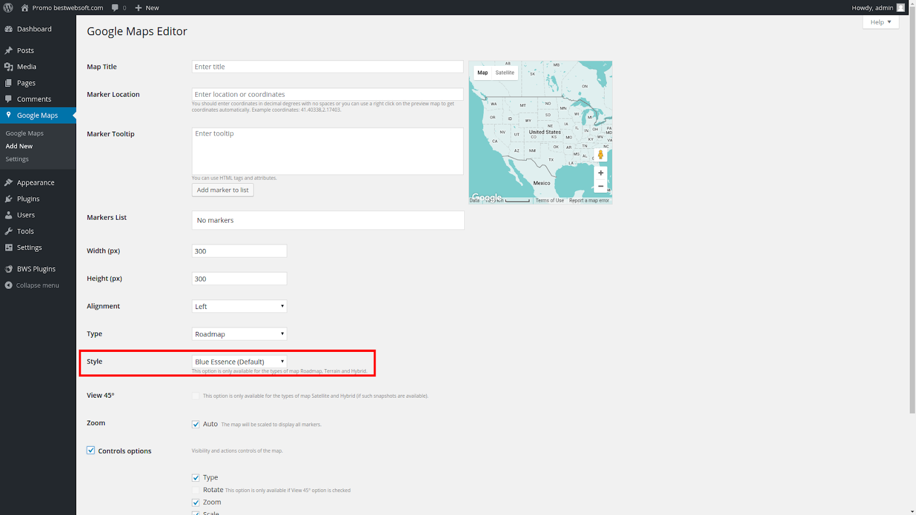Screen dimensions: 916x515
Task: Click the Appearance brush icon
Action: [x=9, y=183]
